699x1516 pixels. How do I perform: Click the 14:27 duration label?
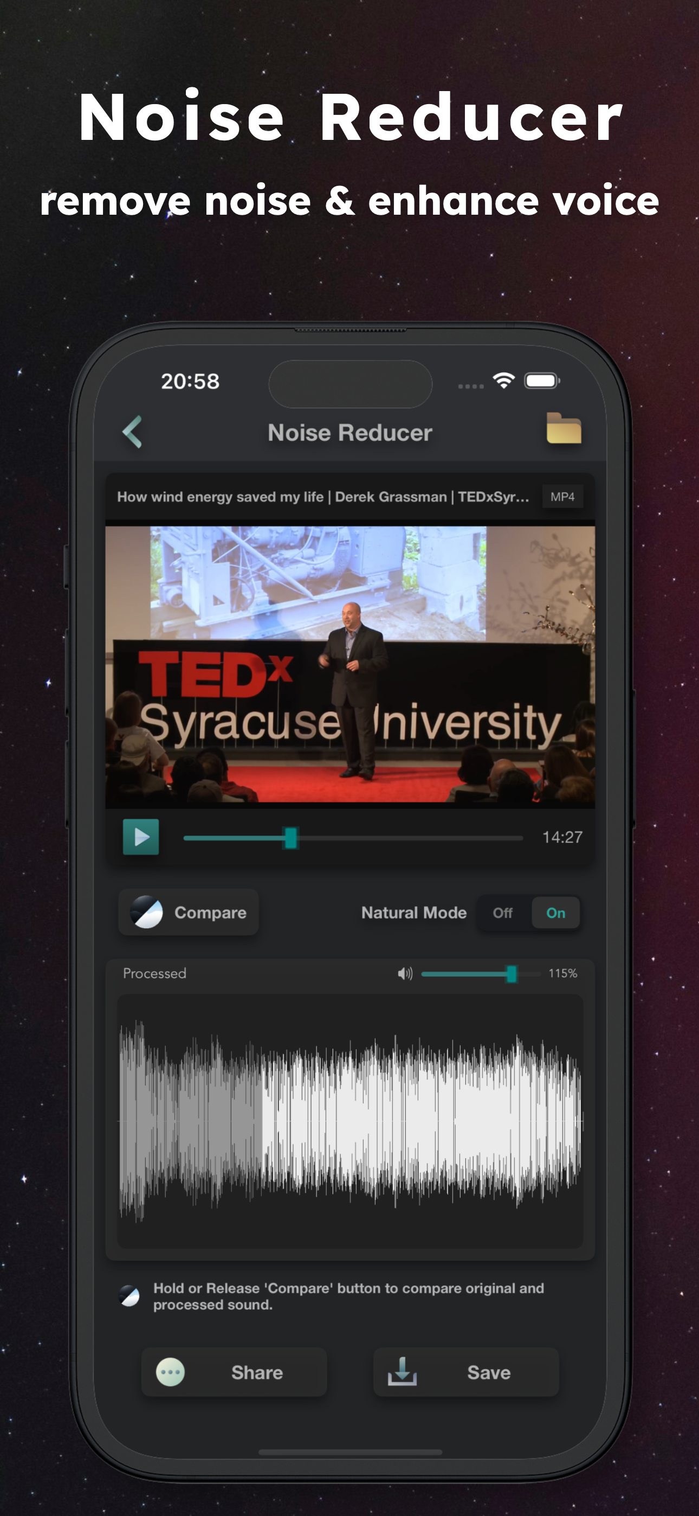point(562,837)
